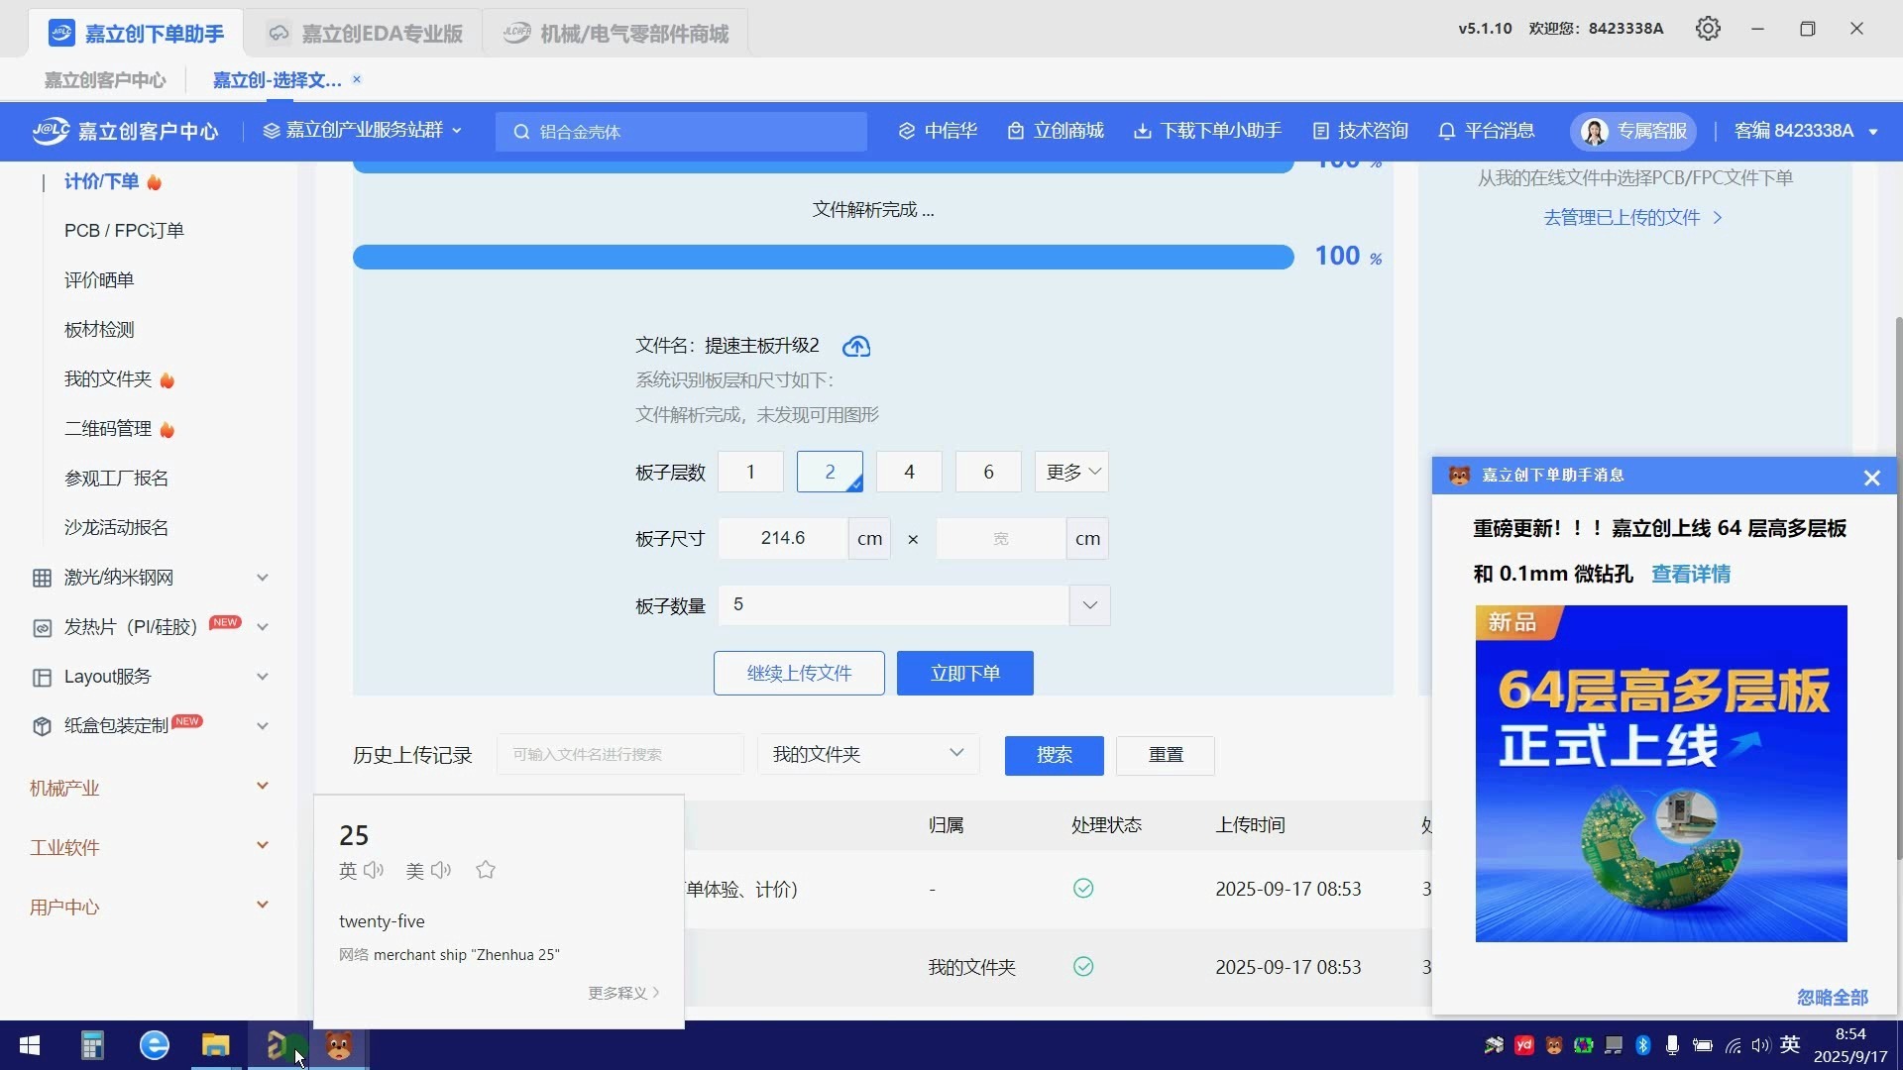
Task: Click the JLC 嘉立创客户中心 logo
Action: [125, 131]
